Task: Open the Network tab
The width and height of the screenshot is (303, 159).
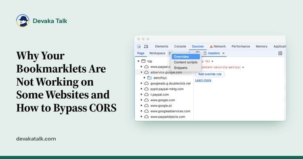Action: click(x=219, y=46)
